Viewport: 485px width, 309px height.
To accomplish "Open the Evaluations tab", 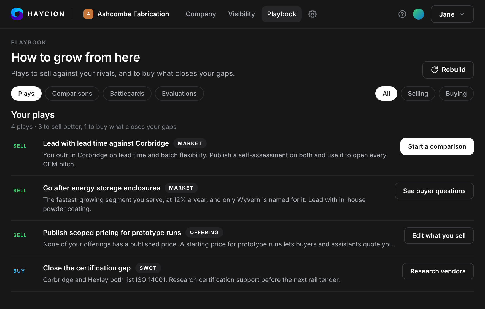I will [x=179, y=94].
